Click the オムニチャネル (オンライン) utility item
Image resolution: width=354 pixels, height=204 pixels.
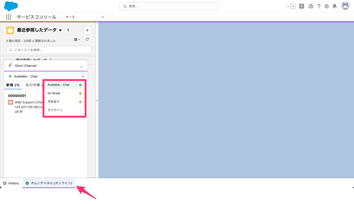(49, 183)
